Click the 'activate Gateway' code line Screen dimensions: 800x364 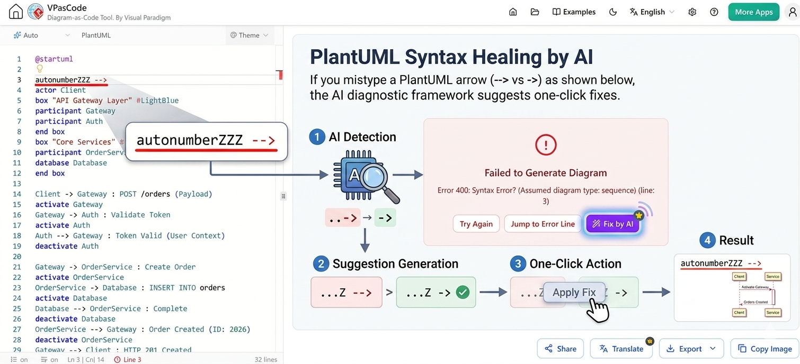pyautogui.click(x=69, y=204)
